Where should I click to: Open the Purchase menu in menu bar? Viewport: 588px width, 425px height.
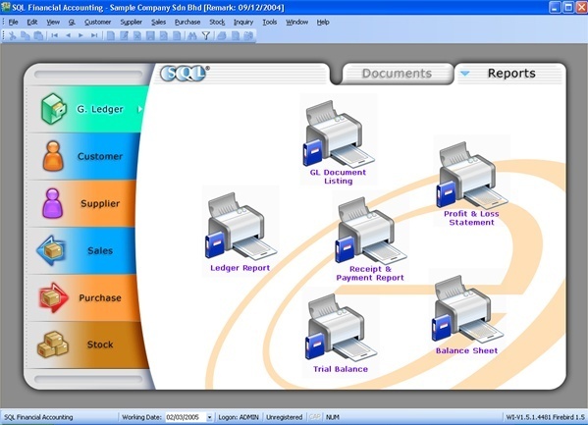(x=187, y=23)
